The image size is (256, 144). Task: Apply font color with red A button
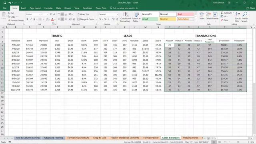(x=52, y=19)
